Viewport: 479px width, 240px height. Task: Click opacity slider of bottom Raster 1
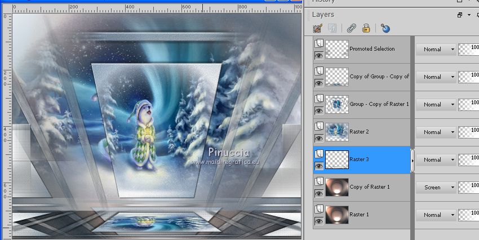[468, 215]
